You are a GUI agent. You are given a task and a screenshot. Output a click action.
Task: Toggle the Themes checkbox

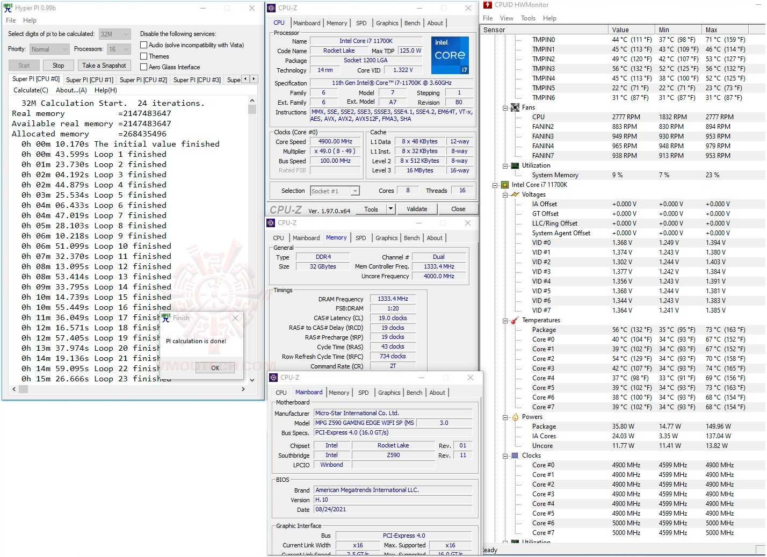coord(143,56)
